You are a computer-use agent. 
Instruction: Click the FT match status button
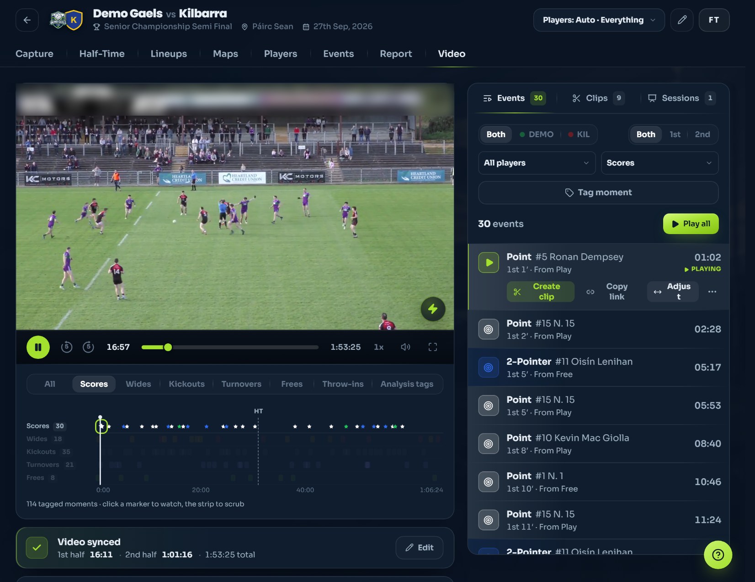(x=714, y=20)
